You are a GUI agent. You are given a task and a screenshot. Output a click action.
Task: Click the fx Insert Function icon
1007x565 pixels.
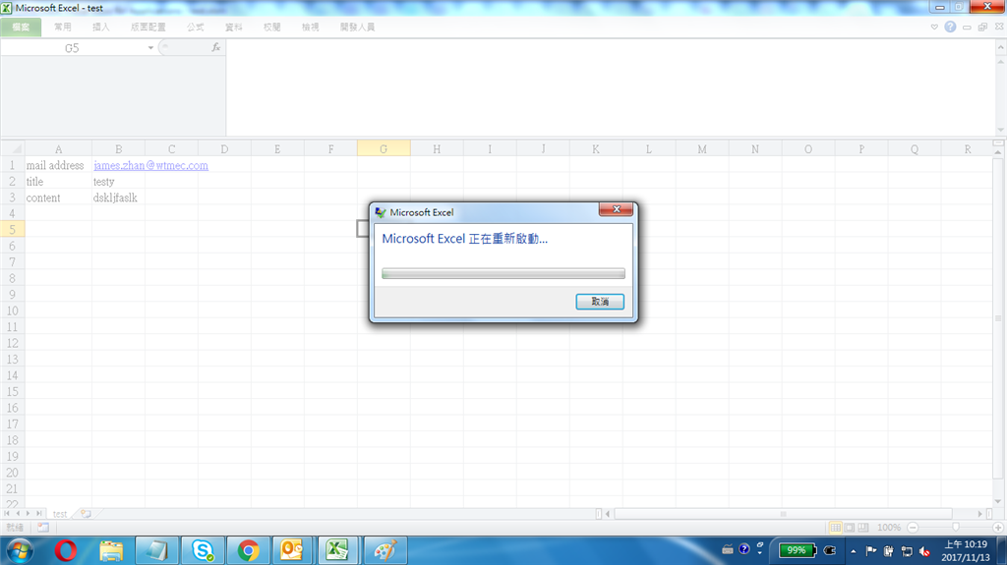click(215, 47)
